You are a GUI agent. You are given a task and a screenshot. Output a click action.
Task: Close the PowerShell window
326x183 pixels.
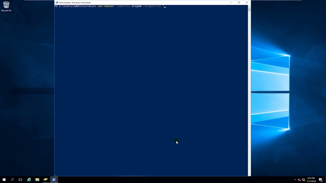247,3
